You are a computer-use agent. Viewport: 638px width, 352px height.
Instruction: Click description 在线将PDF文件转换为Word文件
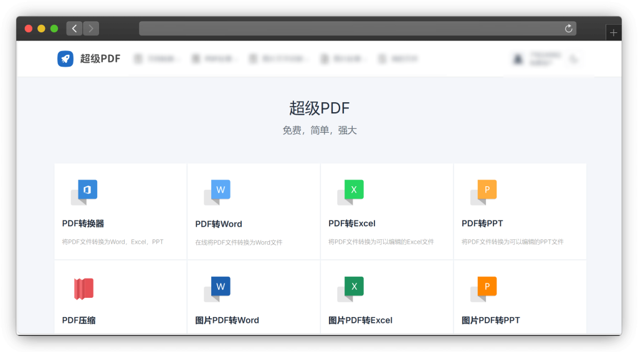pos(239,242)
